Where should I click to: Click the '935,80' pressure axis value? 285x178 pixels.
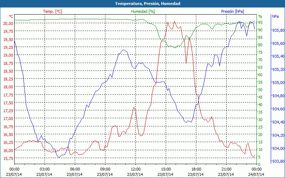click(x=278, y=30)
